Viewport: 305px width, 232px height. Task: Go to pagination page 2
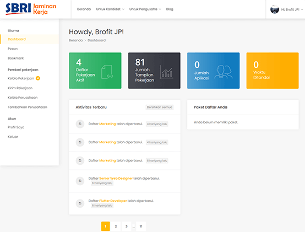click(116, 226)
